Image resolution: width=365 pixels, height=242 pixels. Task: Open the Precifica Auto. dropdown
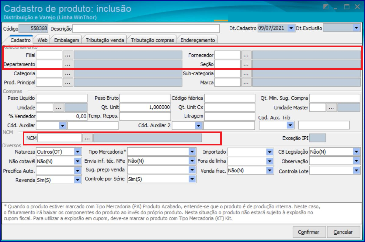tap(78, 171)
